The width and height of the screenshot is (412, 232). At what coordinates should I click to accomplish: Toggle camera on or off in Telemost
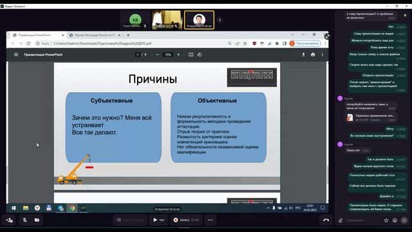(x=37, y=220)
